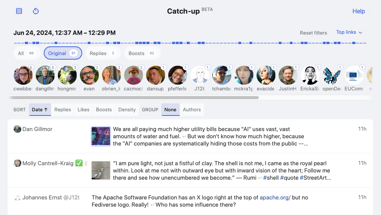The image size is (381, 215).
Task: Select the J12t author avatar
Action: [x=200, y=75]
